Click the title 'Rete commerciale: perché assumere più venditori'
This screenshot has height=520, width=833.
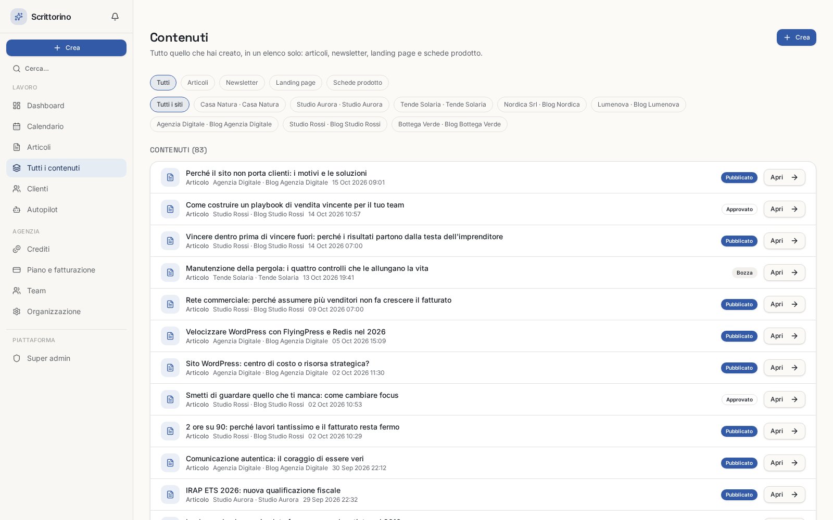[x=319, y=300]
